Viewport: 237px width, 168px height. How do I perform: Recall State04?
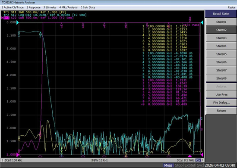click(221, 46)
